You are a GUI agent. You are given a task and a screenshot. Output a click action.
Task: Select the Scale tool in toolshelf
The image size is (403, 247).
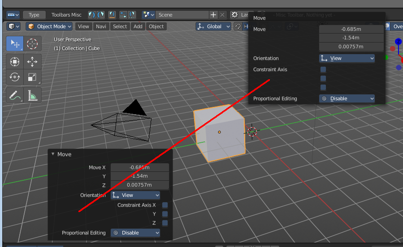point(32,77)
